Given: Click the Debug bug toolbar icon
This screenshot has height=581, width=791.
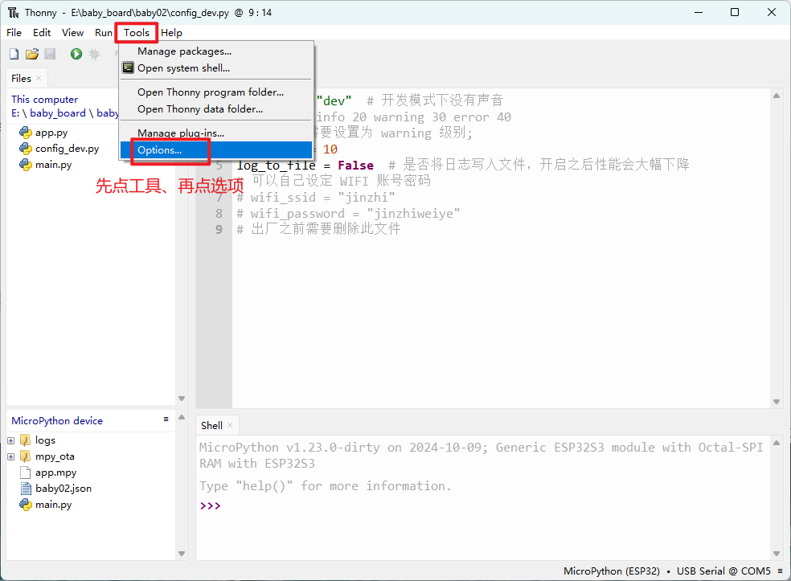Looking at the screenshot, I should (x=94, y=54).
